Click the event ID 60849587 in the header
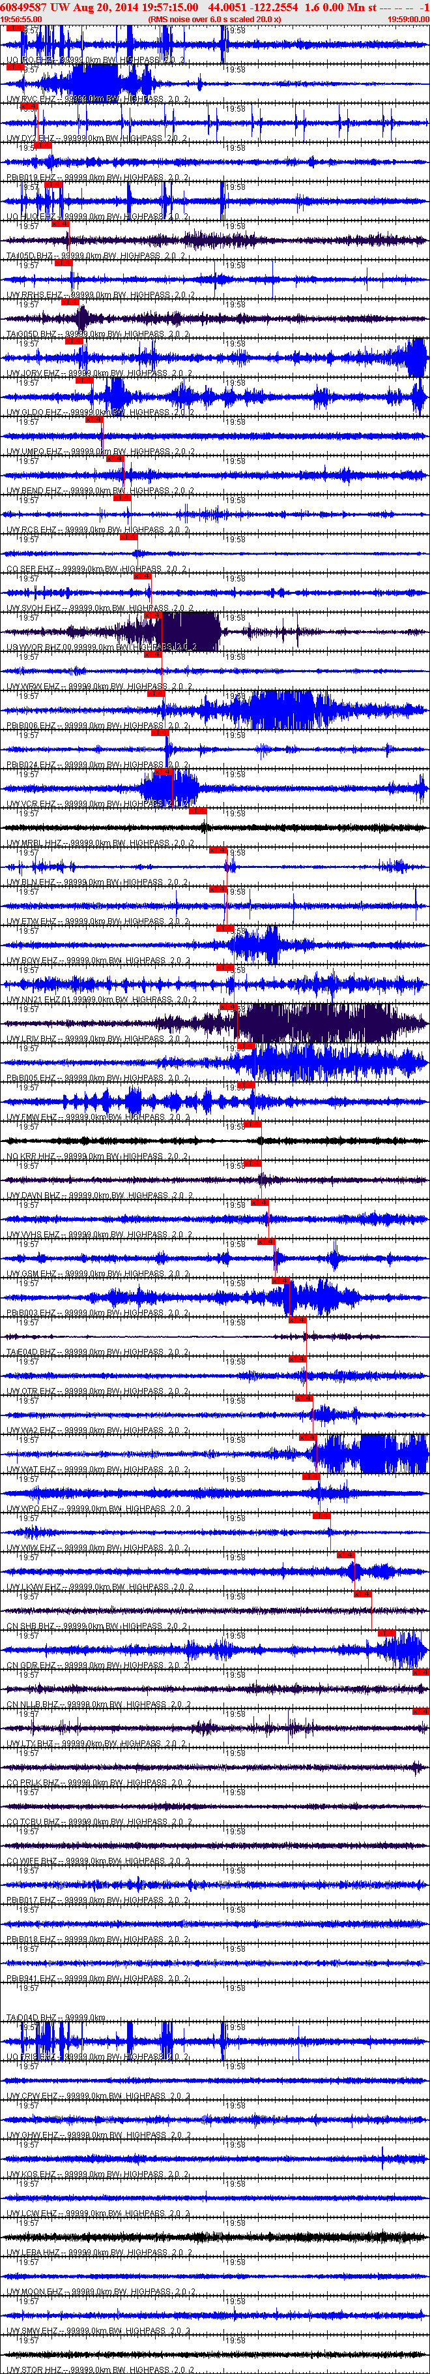Image resolution: width=430 pixels, height=2374 pixels. pyautogui.click(x=23, y=7)
